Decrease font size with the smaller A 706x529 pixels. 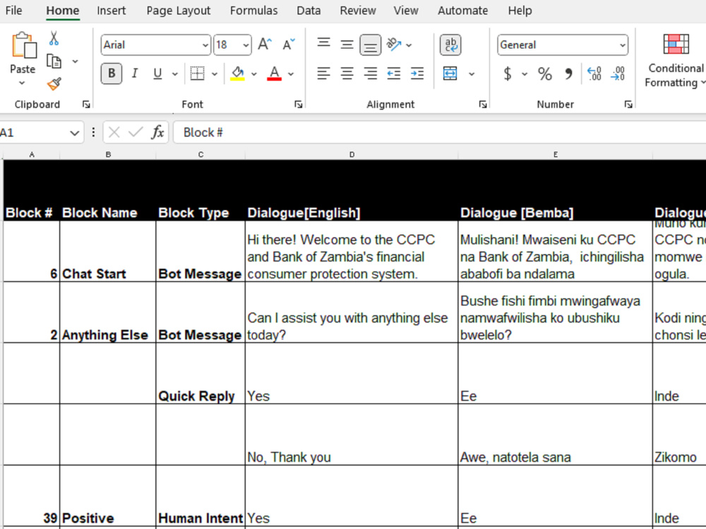[x=289, y=44]
